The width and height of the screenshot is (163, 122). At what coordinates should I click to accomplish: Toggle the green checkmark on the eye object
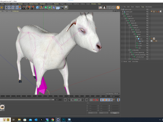click(150, 37)
